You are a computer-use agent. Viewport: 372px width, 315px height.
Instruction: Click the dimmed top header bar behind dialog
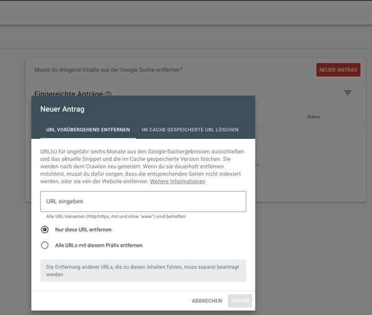186,12
